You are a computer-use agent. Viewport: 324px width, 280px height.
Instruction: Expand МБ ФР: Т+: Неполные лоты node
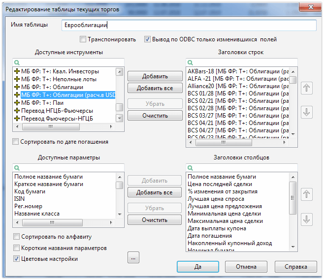[x=17, y=79]
